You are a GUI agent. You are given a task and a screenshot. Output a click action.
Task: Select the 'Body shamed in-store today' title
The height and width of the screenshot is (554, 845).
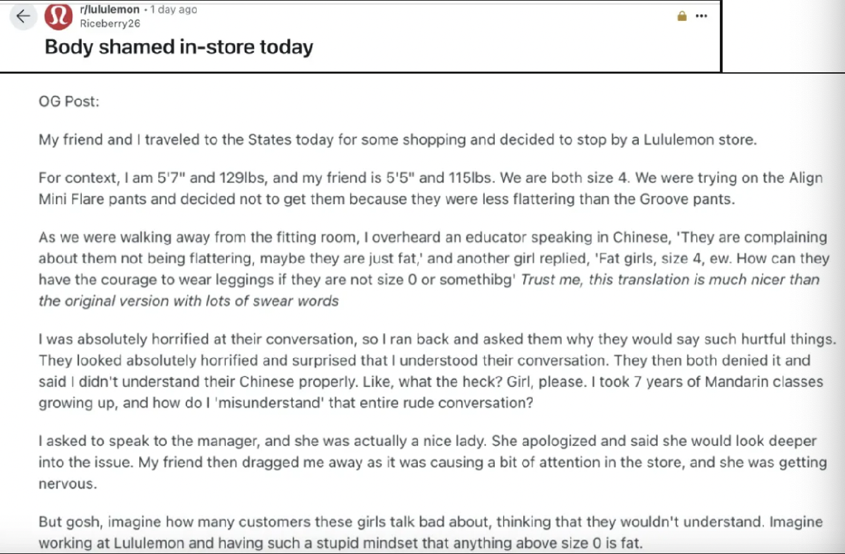(179, 47)
